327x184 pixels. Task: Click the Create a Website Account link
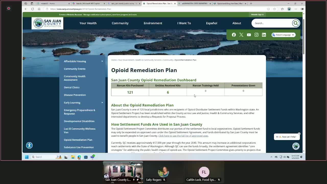[71, 15]
